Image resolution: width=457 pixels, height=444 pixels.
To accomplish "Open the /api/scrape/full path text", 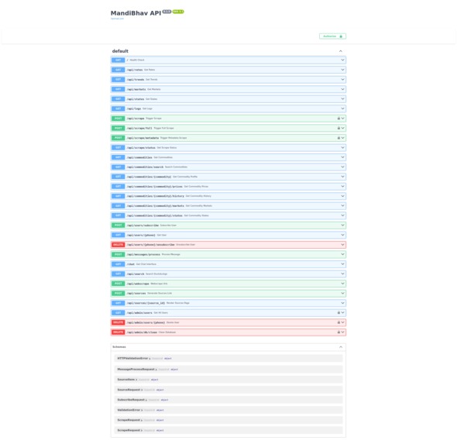I will [139, 128].
